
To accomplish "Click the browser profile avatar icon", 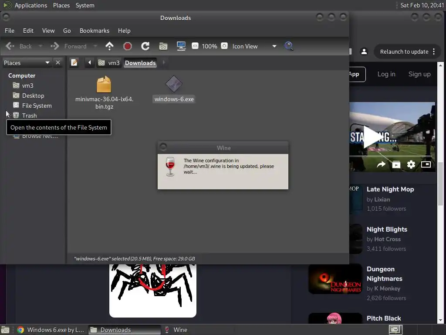I will point(364,51).
